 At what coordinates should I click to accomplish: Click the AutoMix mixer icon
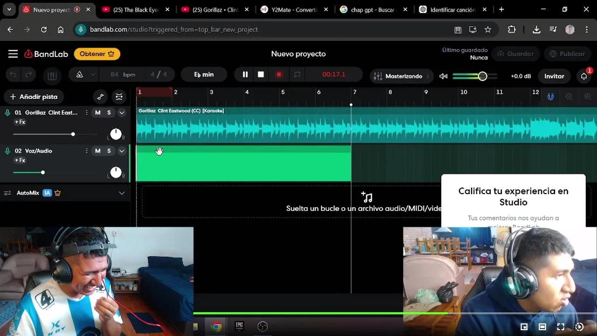click(x=7, y=193)
